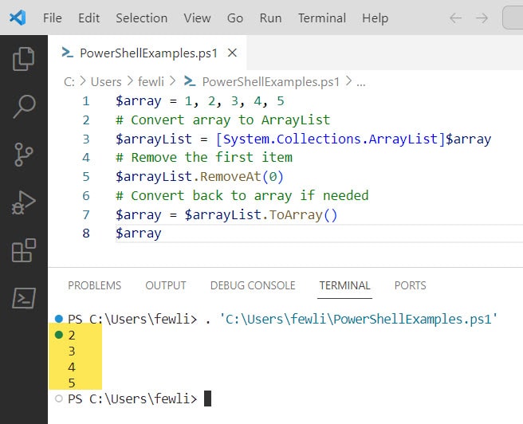This screenshot has width=523, height=424.
Task: Click the Users breadcrumb segment
Action: (106, 81)
